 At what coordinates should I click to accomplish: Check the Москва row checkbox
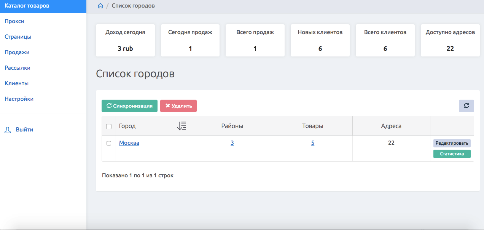pyautogui.click(x=109, y=143)
